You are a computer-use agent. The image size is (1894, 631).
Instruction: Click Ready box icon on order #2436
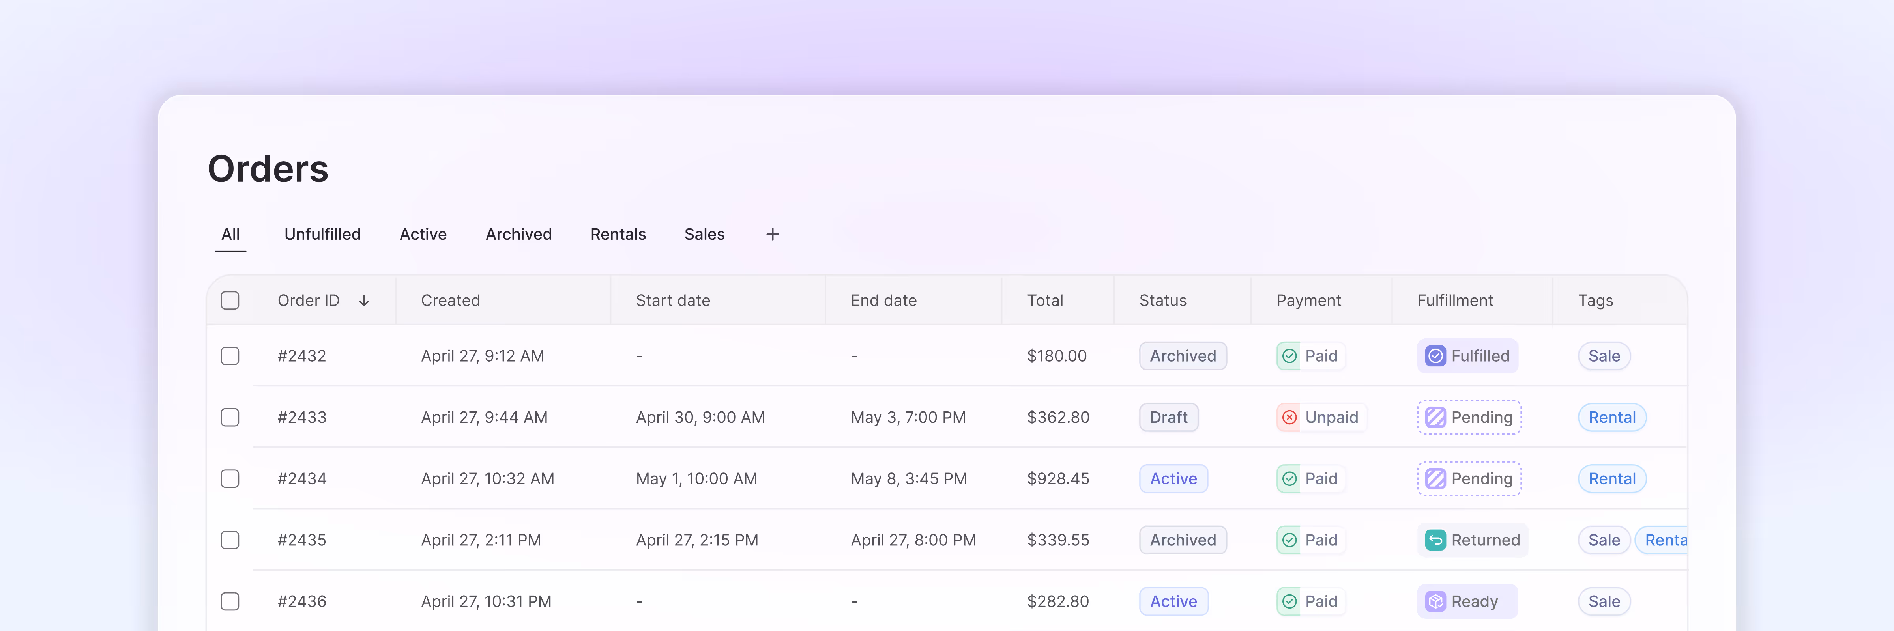(x=1434, y=601)
